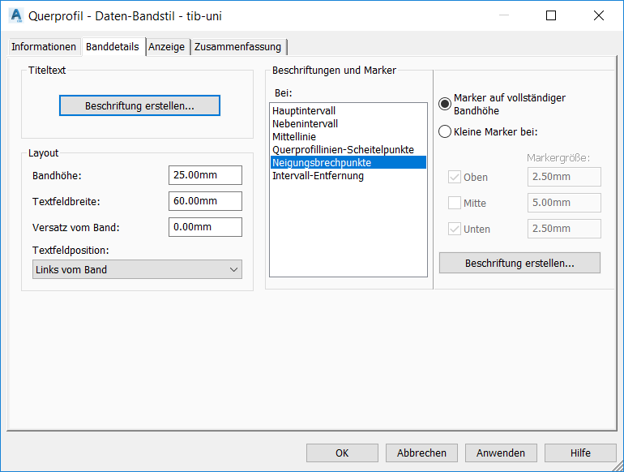This screenshot has width=624, height=472.
Task: Pick Querprofillinien-Scheitelpunkte in the list
Action: 343,149
